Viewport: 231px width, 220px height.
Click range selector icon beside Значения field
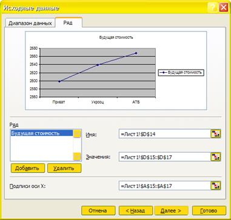pos(215,157)
